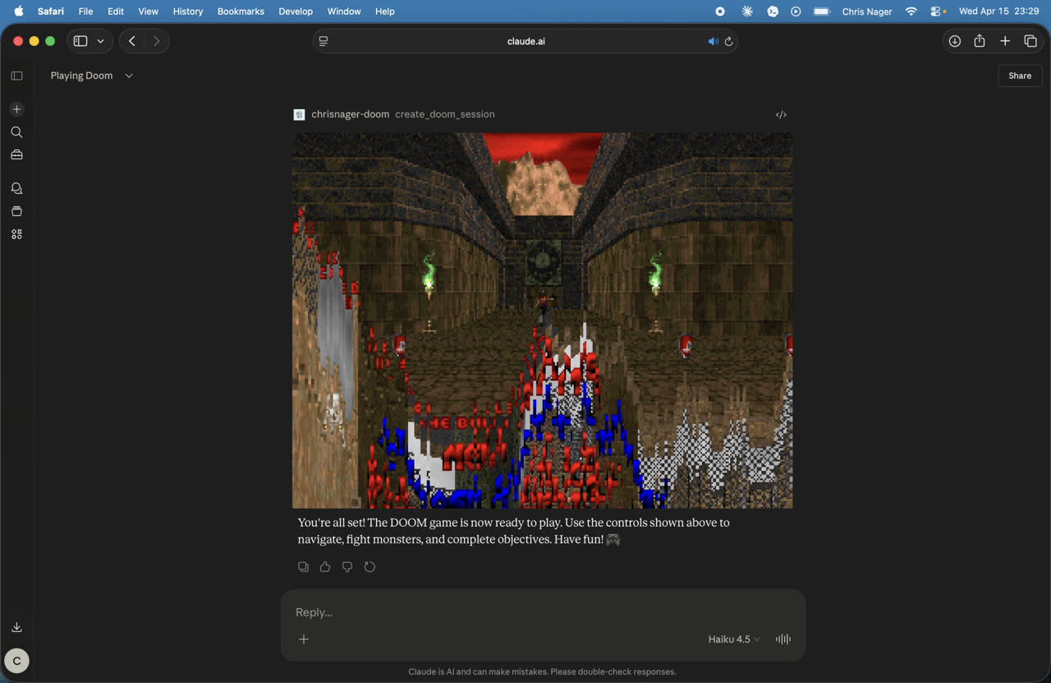Copy Claude's response using the copy icon
This screenshot has height=683, width=1051.
303,566
